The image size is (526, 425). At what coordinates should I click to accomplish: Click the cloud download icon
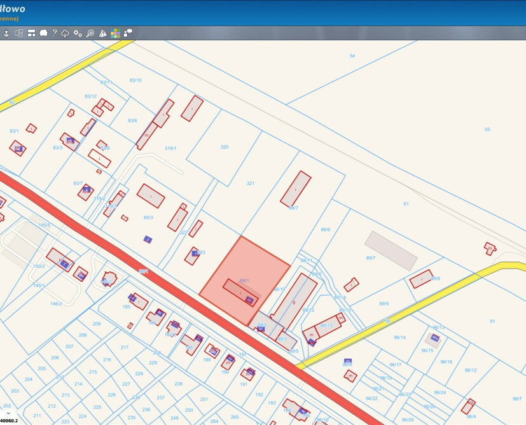click(x=66, y=33)
